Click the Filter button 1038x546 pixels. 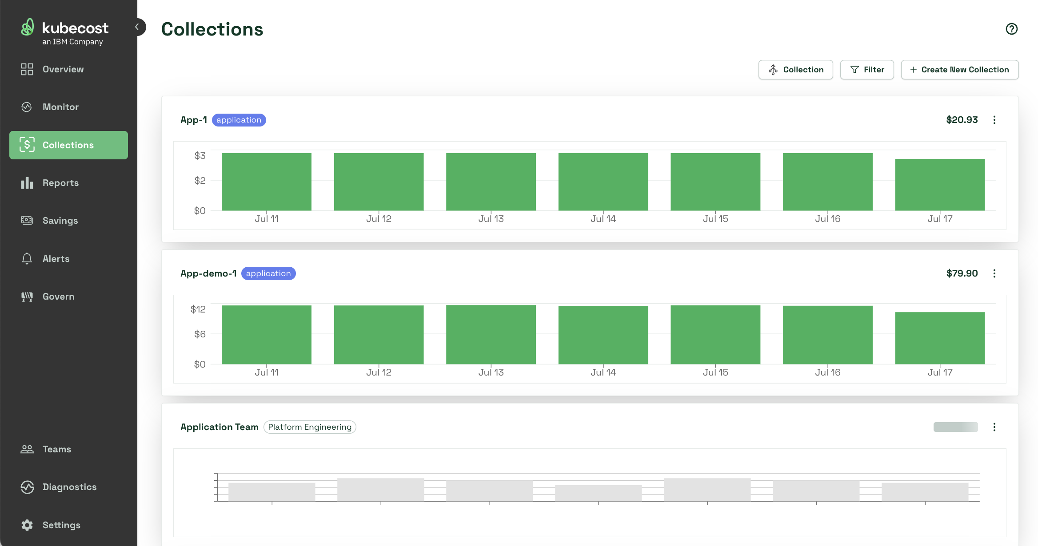pos(866,70)
